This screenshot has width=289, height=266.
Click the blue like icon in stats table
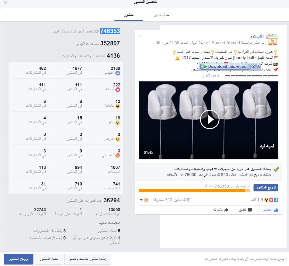tap(118, 73)
